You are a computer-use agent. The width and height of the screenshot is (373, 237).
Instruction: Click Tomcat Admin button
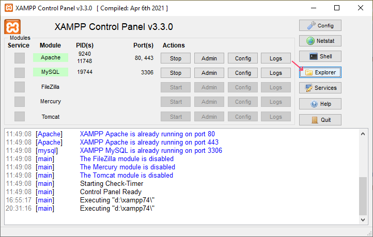(209, 117)
